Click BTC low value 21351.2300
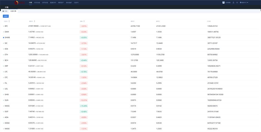 pos(161,26)
